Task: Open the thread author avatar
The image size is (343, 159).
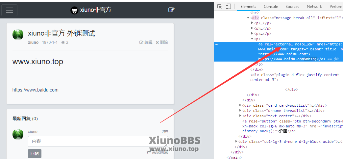Action: (x=18, y=35)
